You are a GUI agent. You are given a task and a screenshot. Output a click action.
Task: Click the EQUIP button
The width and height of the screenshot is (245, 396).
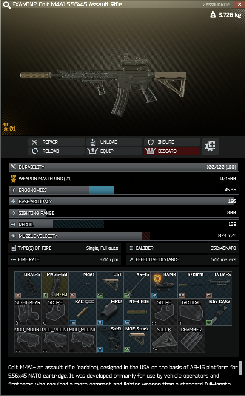(x=114, y=151)
